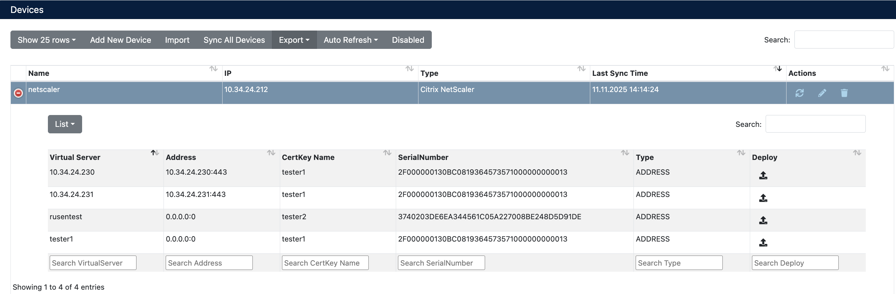The image size is (896, 294).
Task: Click the Search Address filter field
Action: pyautogui.click(x=209, y=263)
